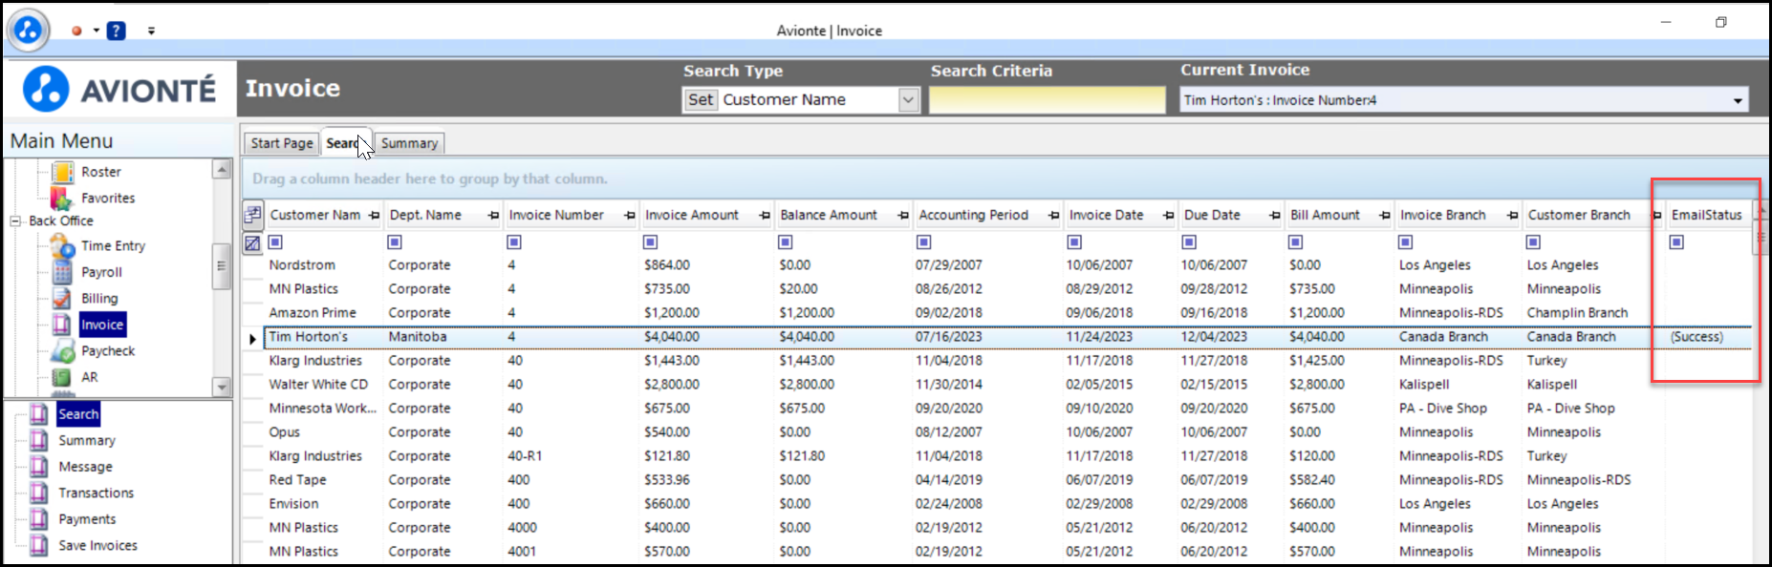Viewport: 1772px width, 567px height.
Task: Open Save Invoices in the lower menu
Action: (98, 545)
